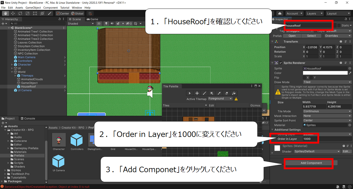This screenshot has height=189, width=353.
Task: Click the Prefab Open button
Action: pos(292,36)
